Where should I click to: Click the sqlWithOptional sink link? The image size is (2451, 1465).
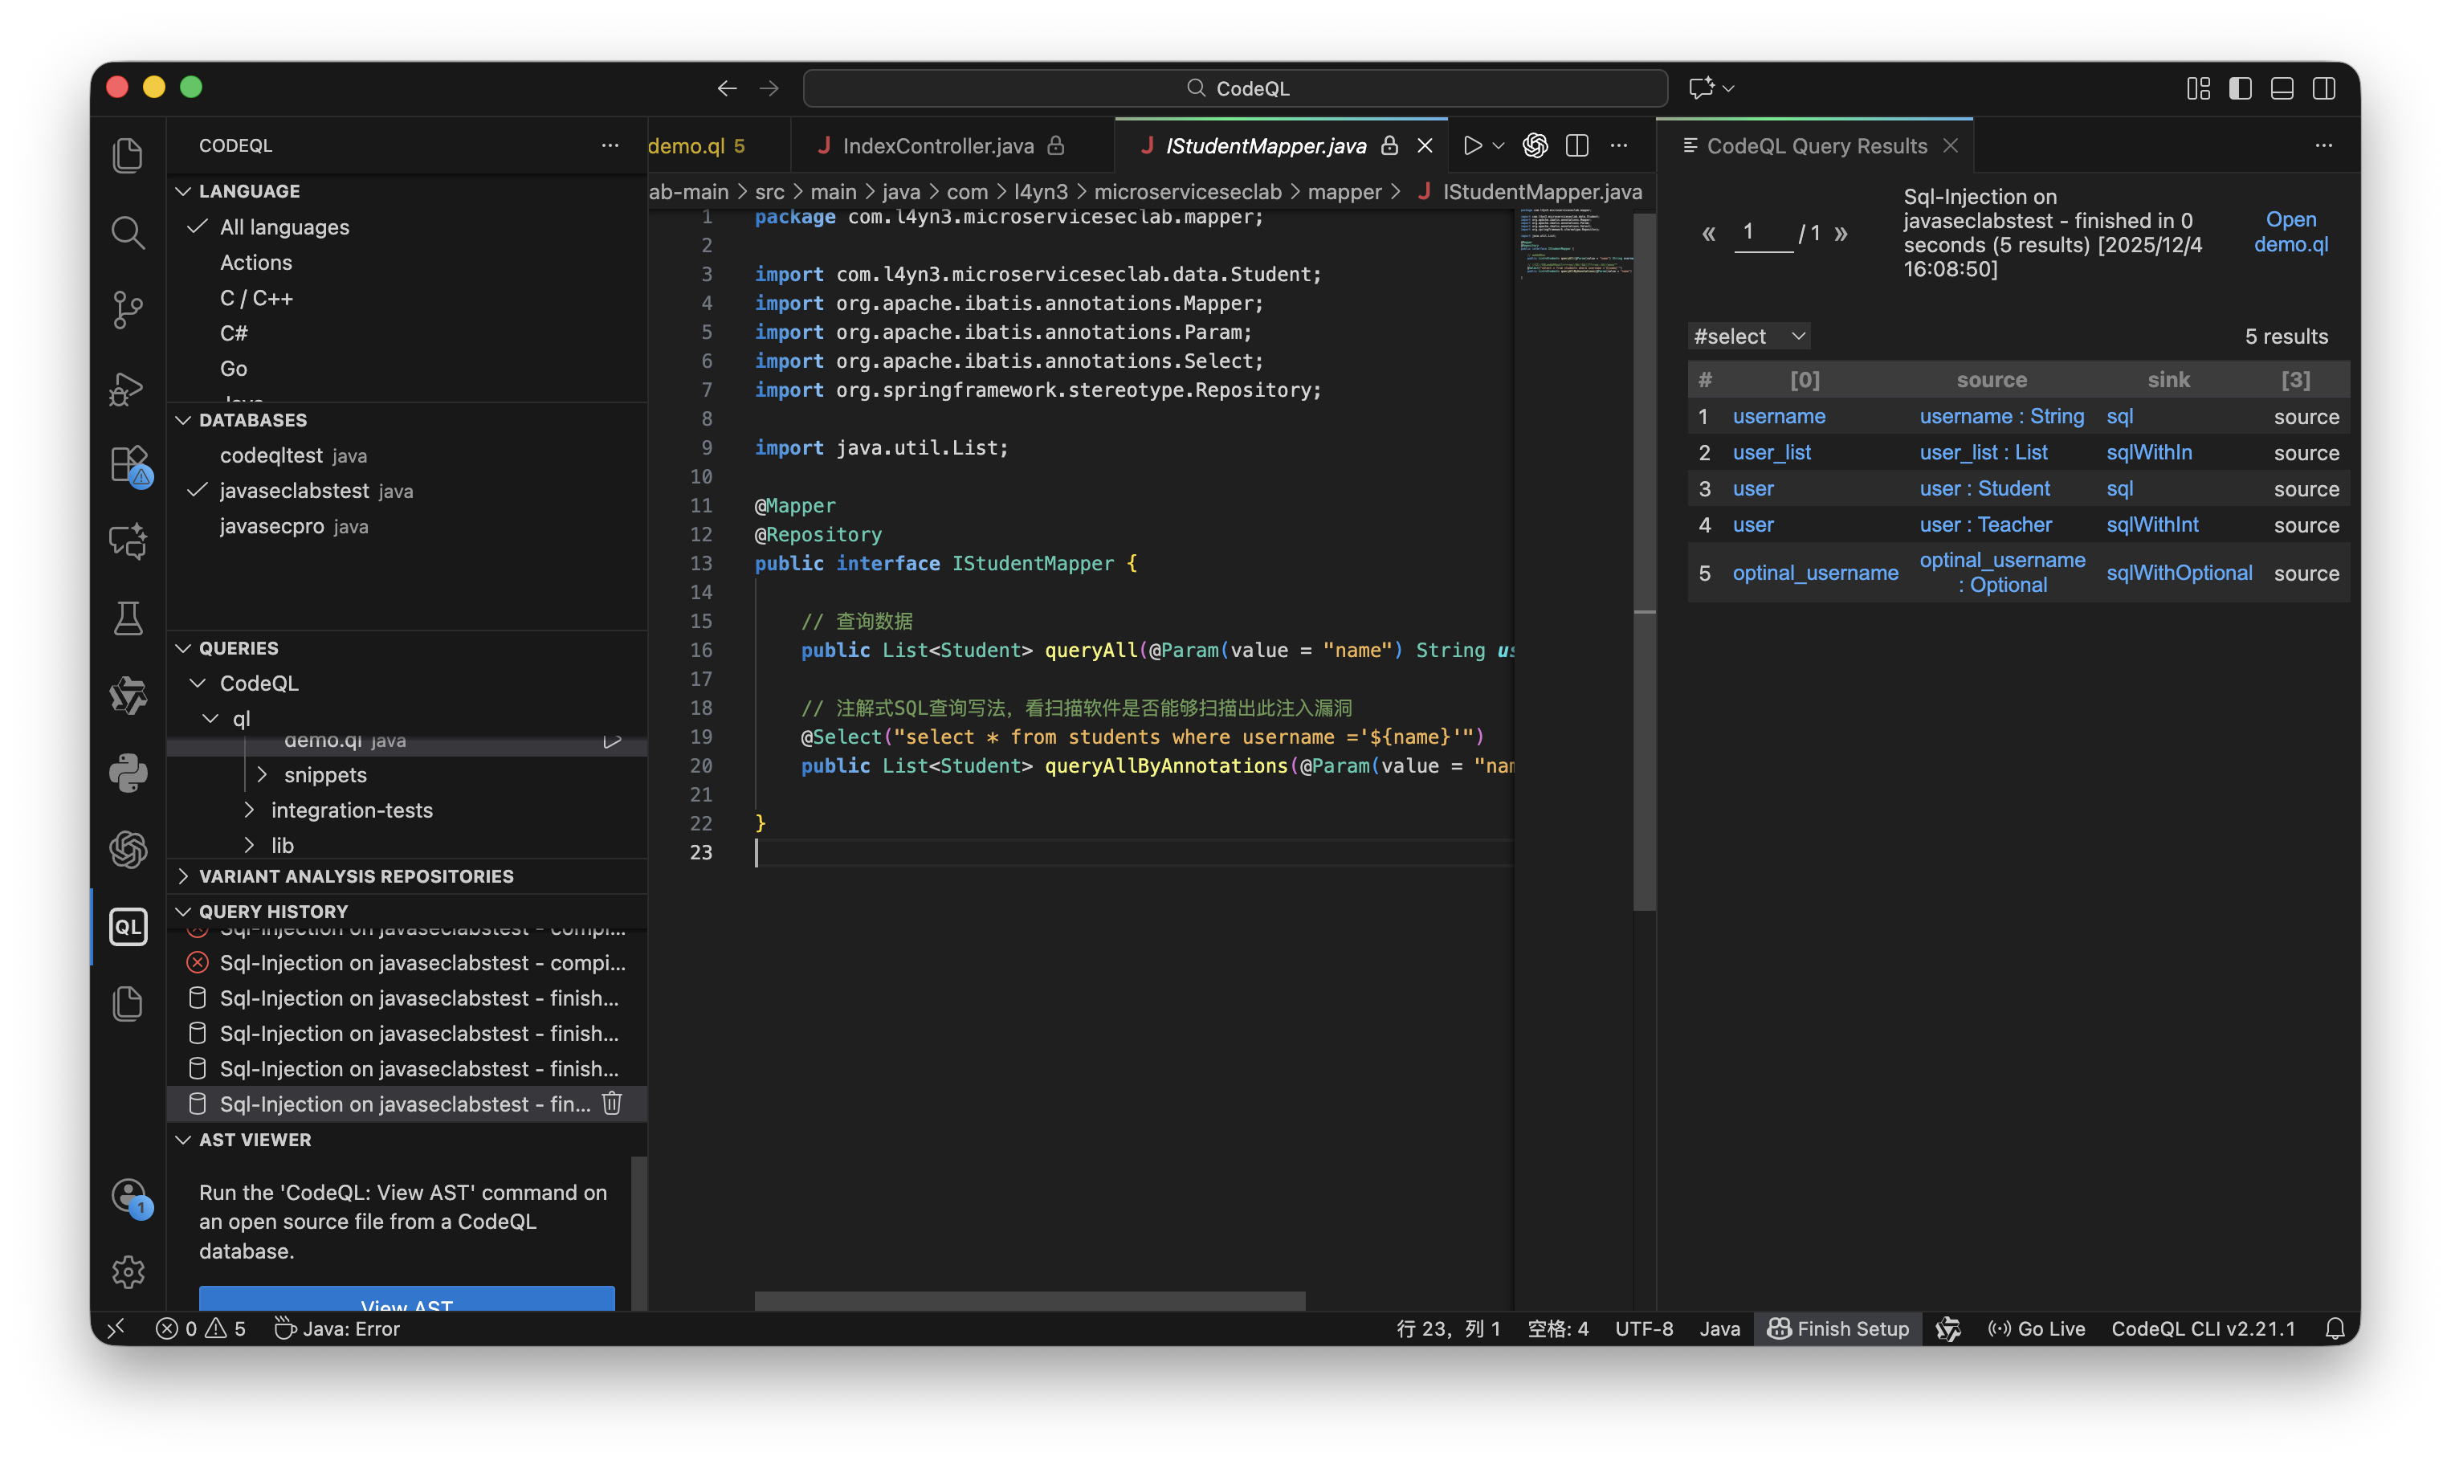[2179, 573]
